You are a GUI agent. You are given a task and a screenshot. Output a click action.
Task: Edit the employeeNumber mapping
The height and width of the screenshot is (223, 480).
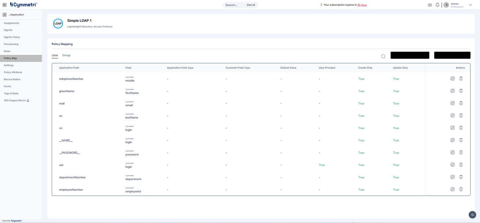453,189
